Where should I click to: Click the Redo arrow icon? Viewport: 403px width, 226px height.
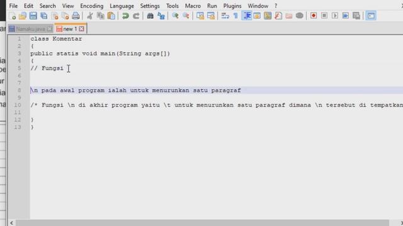click(x=136, y=16)
